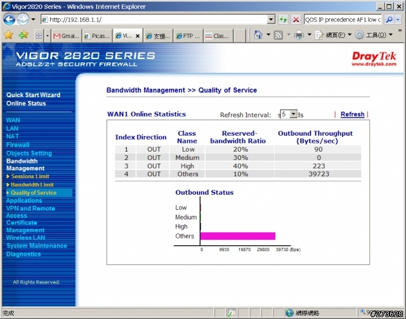Click the Low class name cell
The height and width of the screenshot is (319, 406).
[188, 150]
